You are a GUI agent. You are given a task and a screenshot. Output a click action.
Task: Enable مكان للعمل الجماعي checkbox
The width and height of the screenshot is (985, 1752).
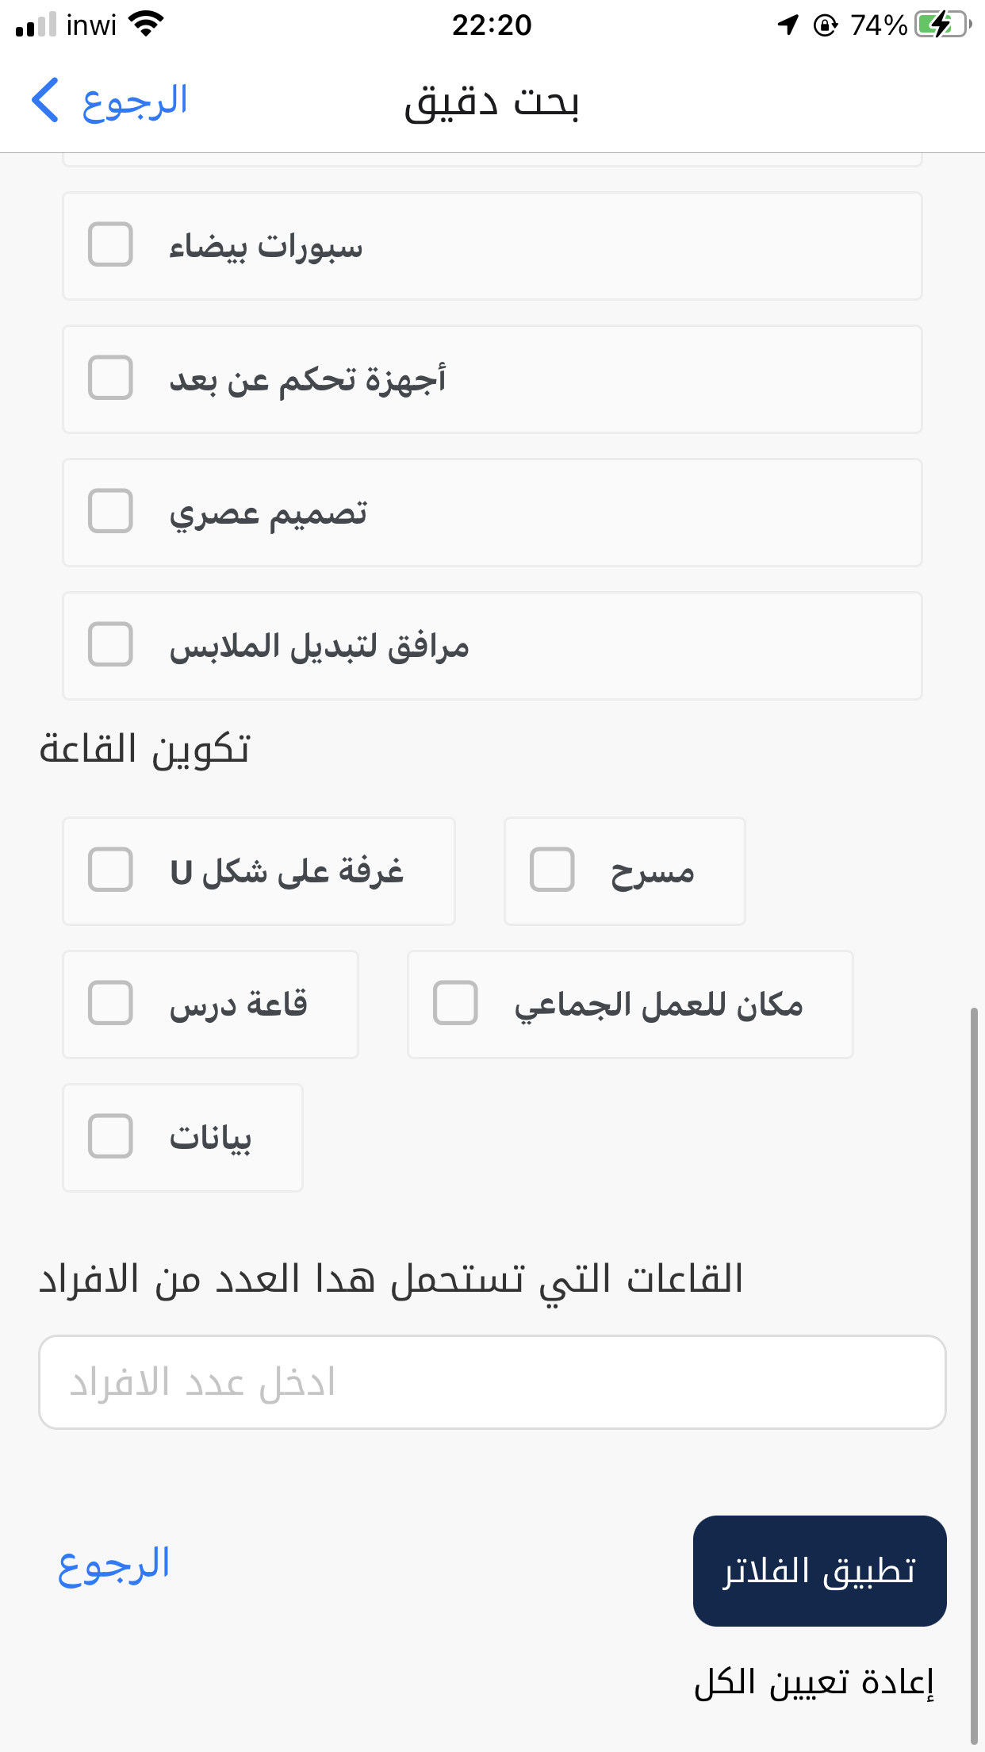point(455,1003)
